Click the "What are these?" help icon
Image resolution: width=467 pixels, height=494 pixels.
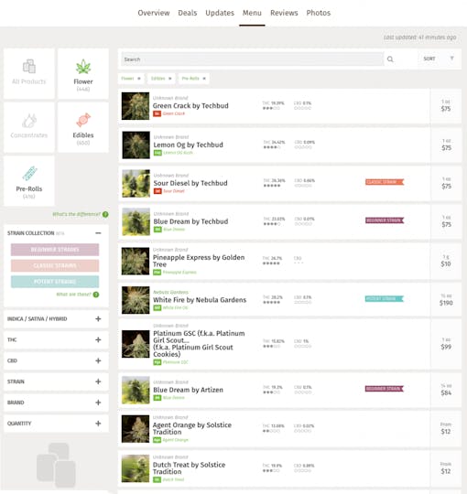coord(96,295)
